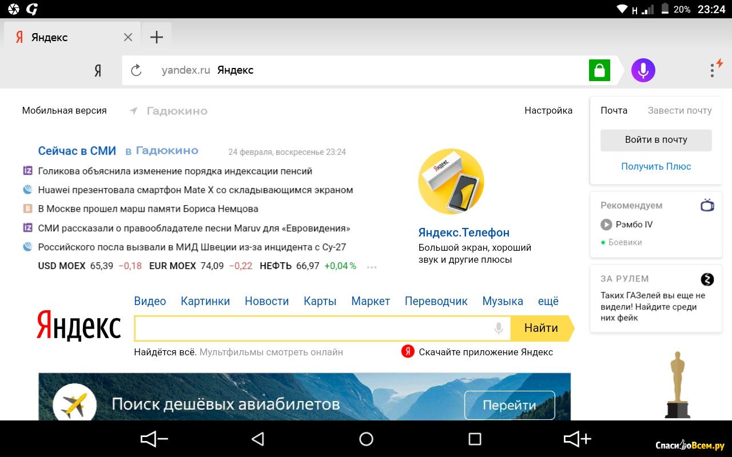Screen dimensions: 732x457
Task: Tap Oscar statuette icon
Action: [678, 385]
